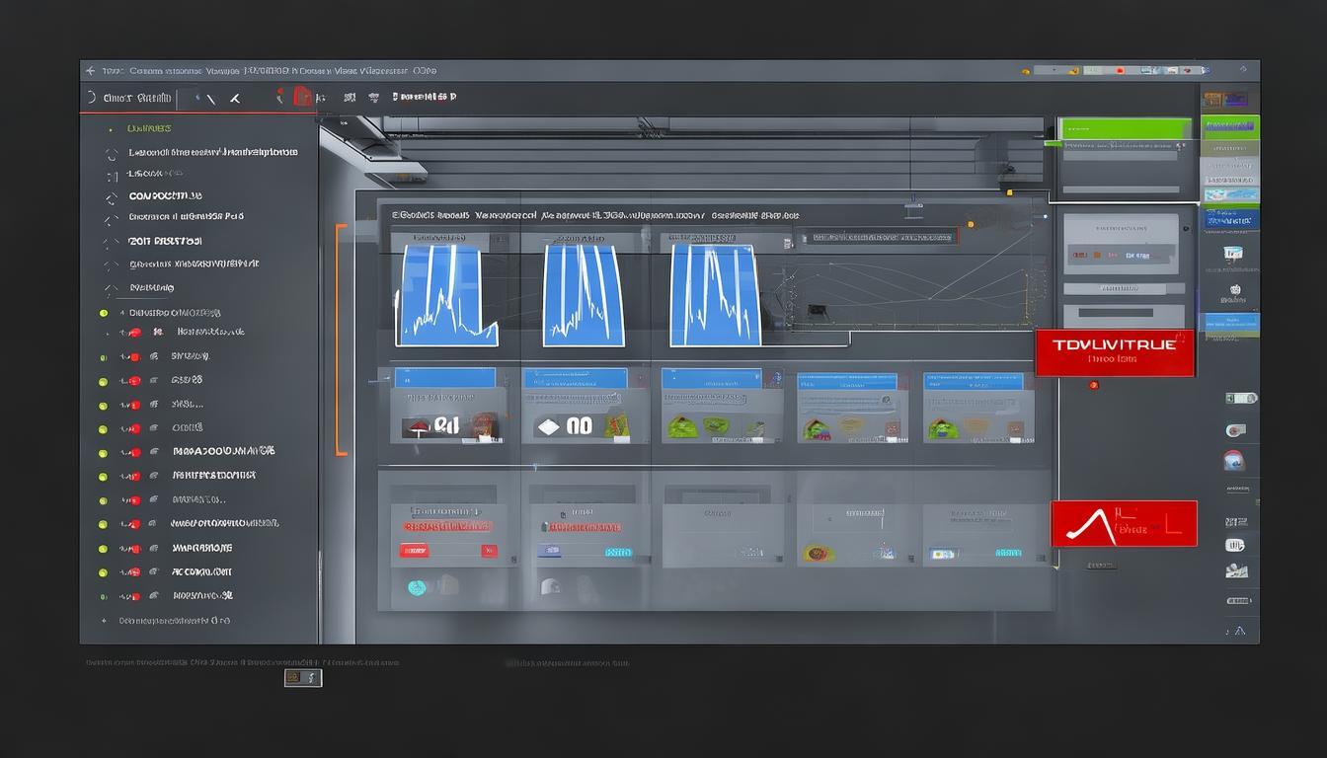The height and width of the screenshot is (758, 1327).
Task: Click the red button in the bottom-left card
Action: [414, 551]
